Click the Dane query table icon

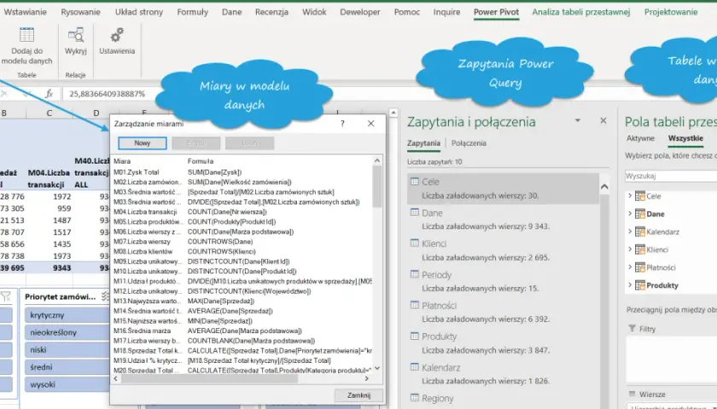[x=414, y=212]
